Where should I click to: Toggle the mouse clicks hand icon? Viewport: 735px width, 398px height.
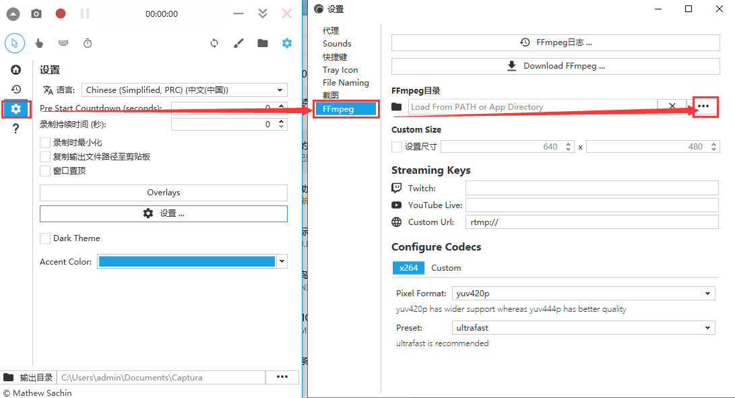39,43
